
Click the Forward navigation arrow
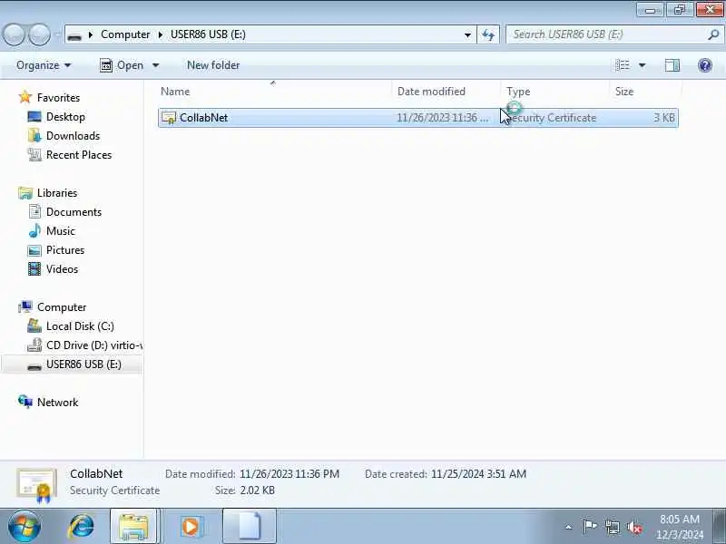(x=40, y=34)
